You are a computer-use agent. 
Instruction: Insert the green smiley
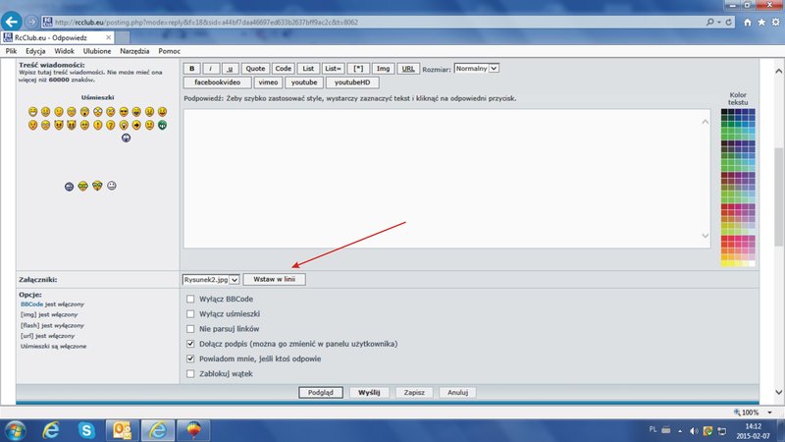pyautogui.click(x=162, y=125)
